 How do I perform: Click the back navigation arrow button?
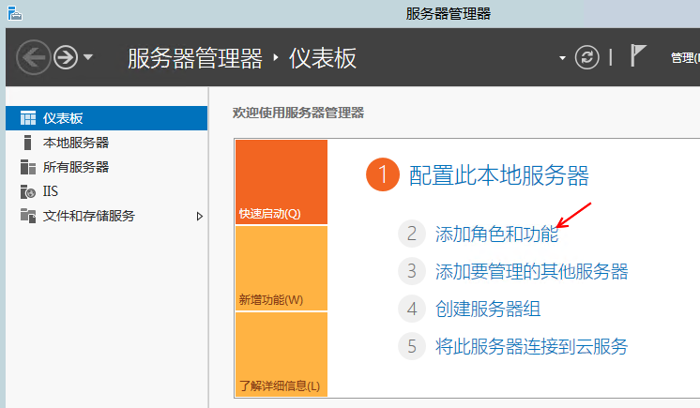[x=33, y=58]
